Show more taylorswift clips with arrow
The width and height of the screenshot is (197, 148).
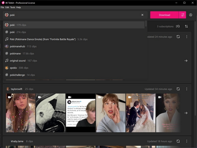tap(186, 113)
